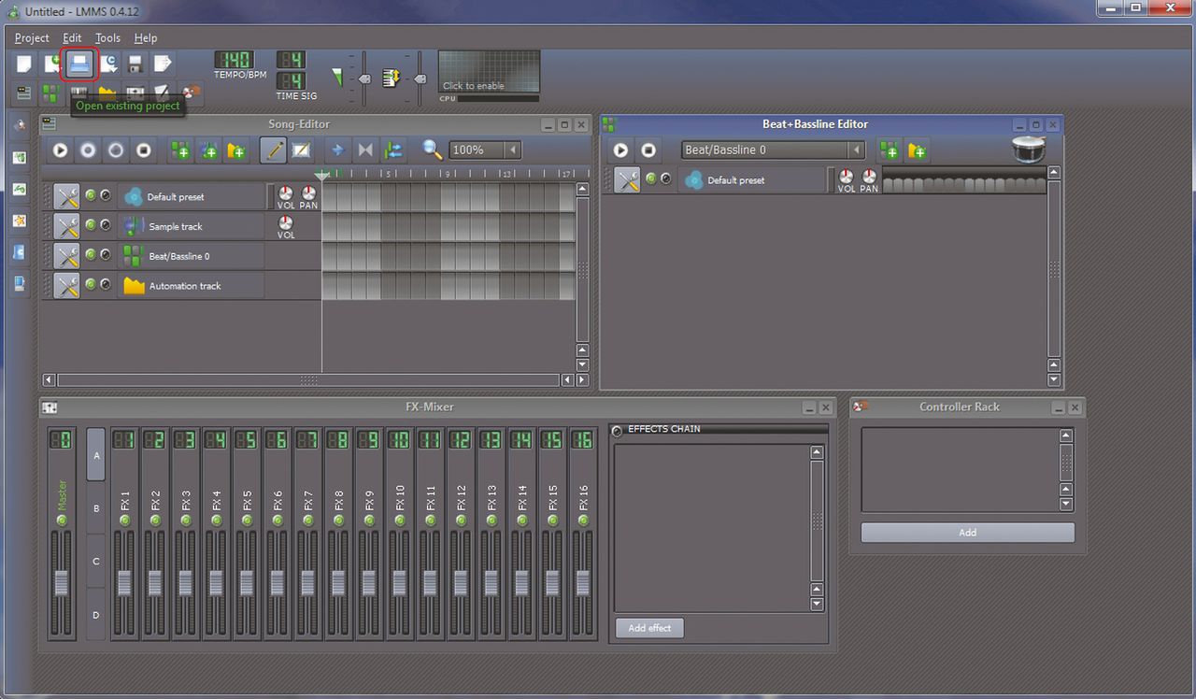Open the Tools menu
The height and width of the screenshot is (699, 1196).
tap(107, 37)
